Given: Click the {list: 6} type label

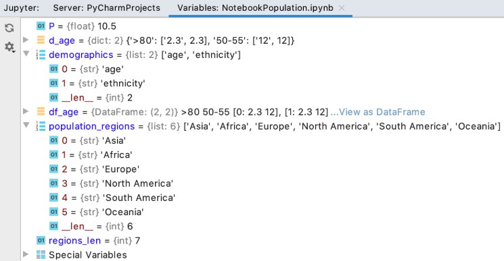Looking at the screenshot, I should pyautogui.click(x=164, y=127).
